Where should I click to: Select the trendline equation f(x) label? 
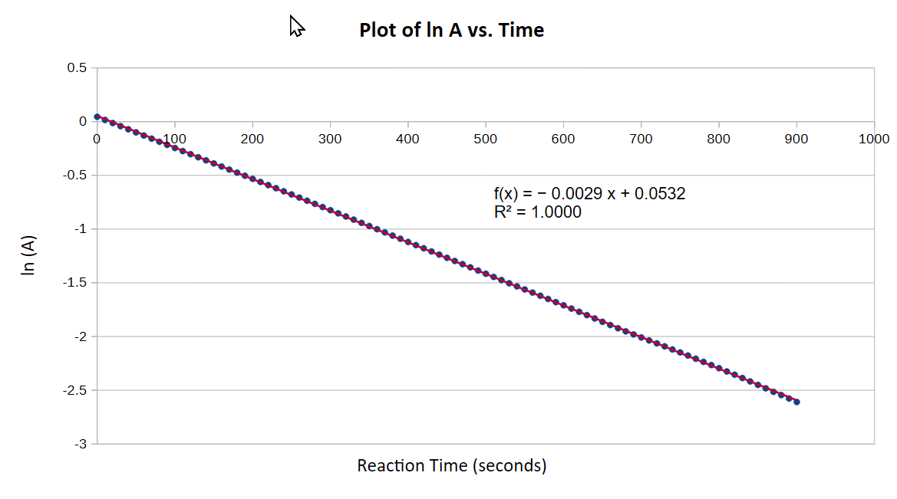tap(589, 194)
